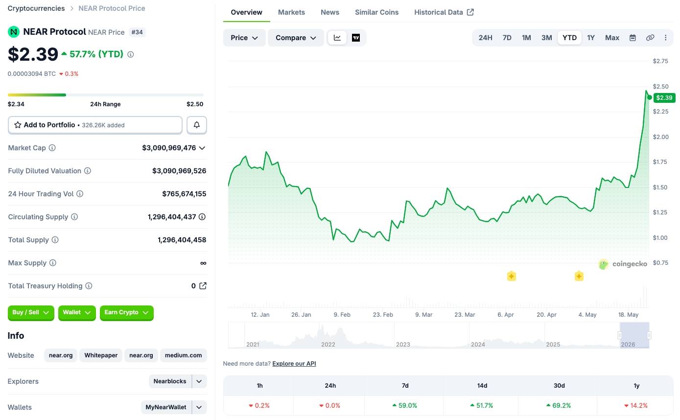680x420 pixels.
Task: Click 7d change 59.0% value
Action: coord(405,406)
